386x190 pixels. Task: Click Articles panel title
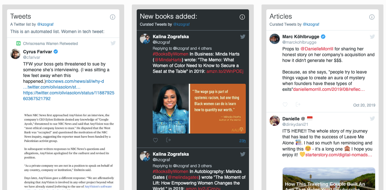click(x=281, y=16)
